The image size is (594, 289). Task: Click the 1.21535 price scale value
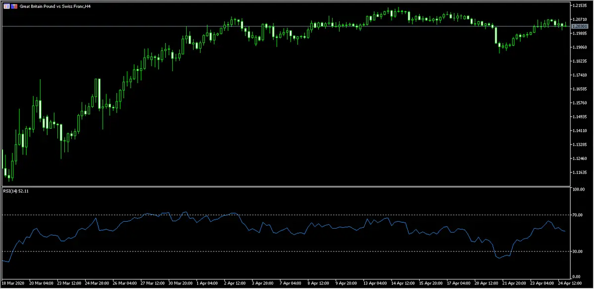[580, 5]
